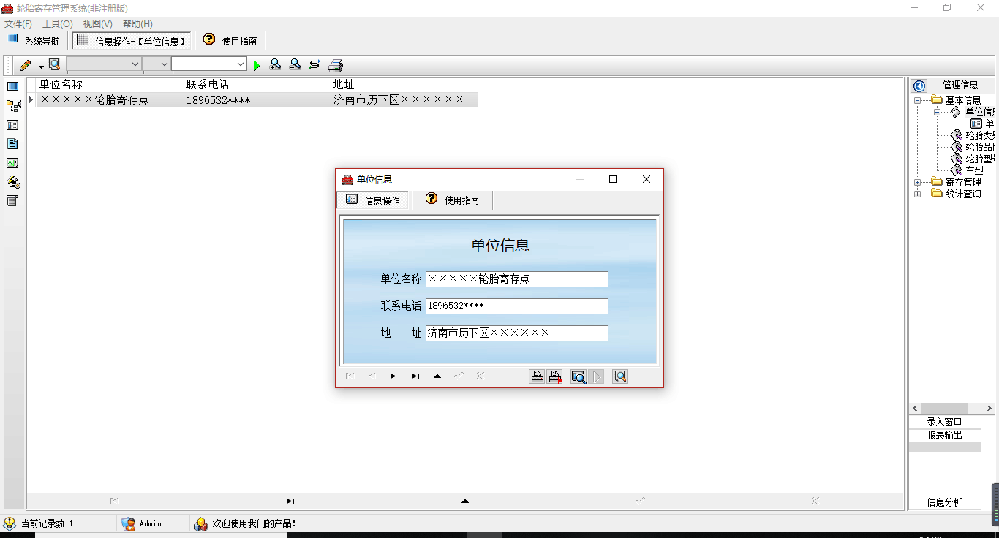
Task: Click right arrow of tree horizontal scrollbar
Action: pyautogui.click(x=989, y=409)
